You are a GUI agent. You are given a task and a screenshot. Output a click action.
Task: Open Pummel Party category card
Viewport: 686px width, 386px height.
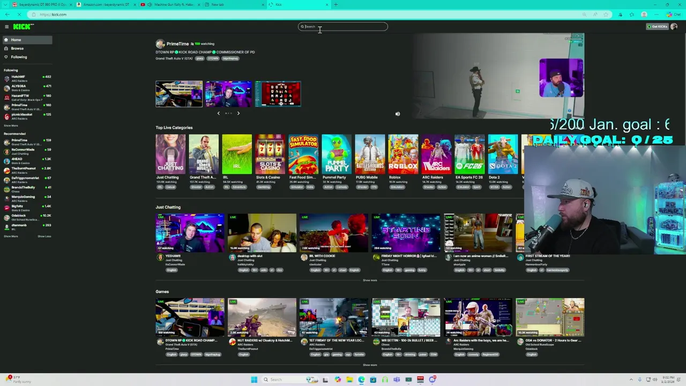coord(337,154)
